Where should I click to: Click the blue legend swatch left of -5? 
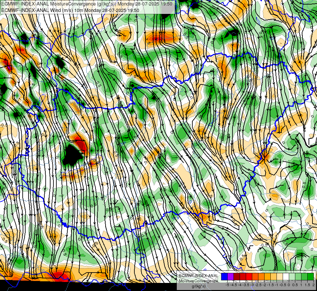tap(224, 277)
